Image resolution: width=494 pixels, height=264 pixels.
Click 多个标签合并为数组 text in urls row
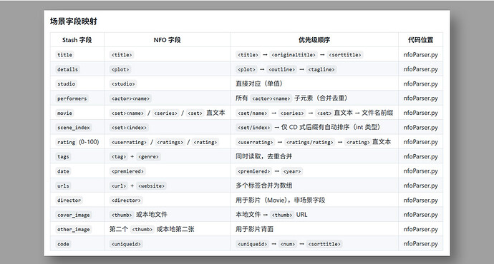(x=264, y=186)
